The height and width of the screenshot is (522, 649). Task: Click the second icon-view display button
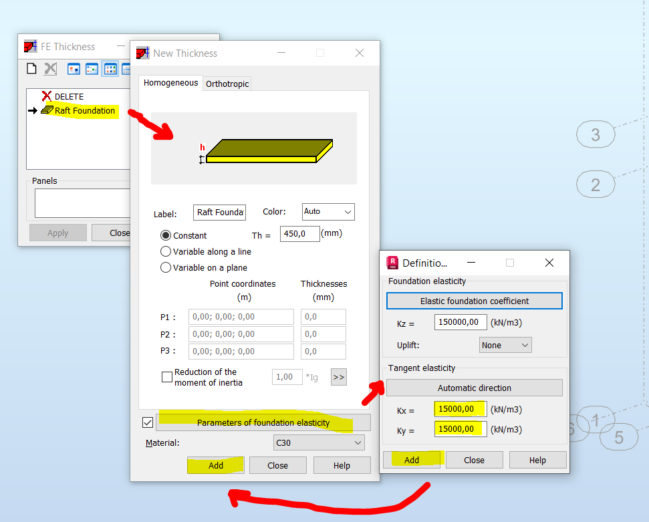click(91, 68)
